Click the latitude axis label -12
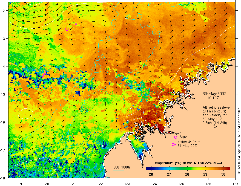The image size is (241, 186). pyautogui.click(x=3, y=11)
